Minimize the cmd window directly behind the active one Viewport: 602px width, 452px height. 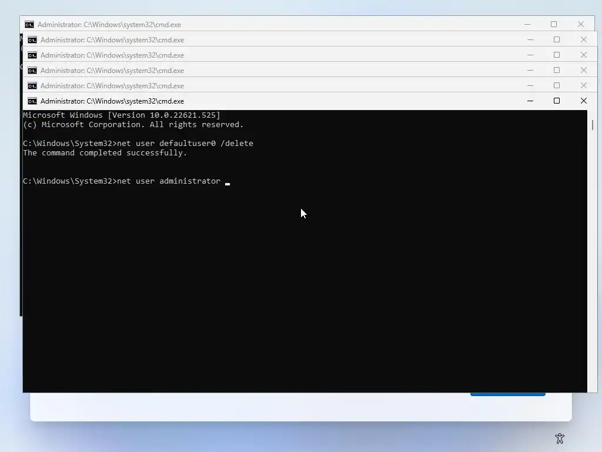[530, 85]
